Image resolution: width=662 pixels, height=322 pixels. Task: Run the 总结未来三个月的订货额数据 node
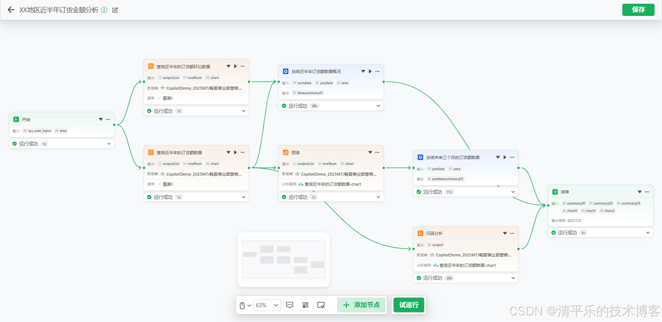pyautogui.click(x=505, y=157)
